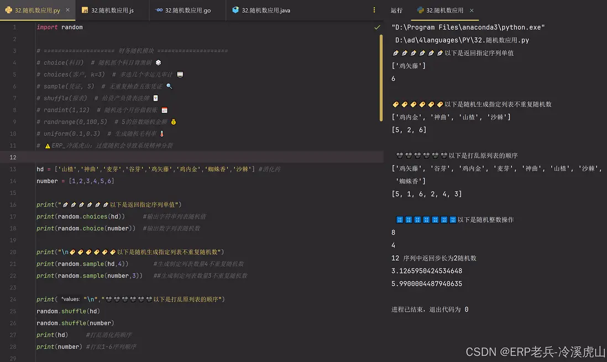Click the JS icon on 32.随机数应用.js tab
The height and width of the screenshot is (362, 607).
coord(85,11)
